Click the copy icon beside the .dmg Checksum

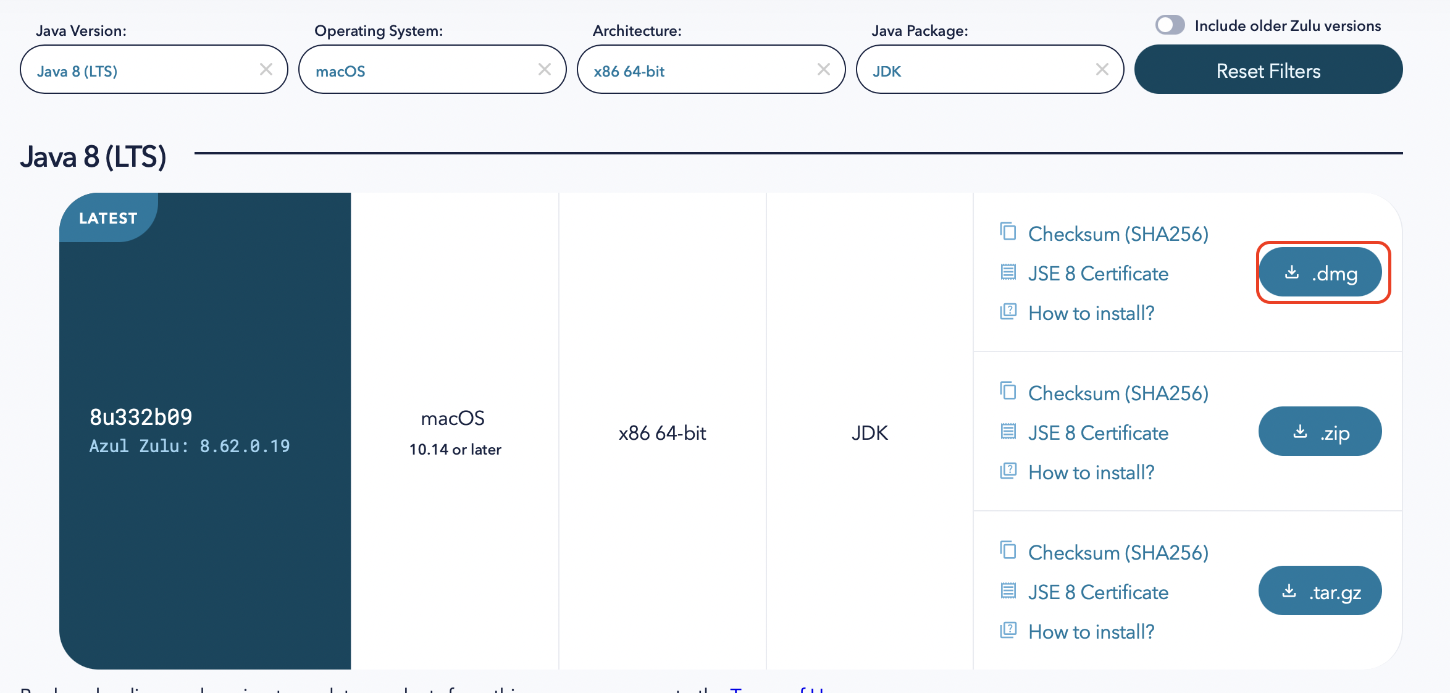(1008, 232)
